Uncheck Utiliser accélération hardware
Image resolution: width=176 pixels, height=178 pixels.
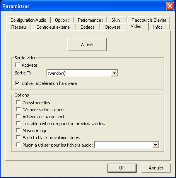(x=17, y=83)
